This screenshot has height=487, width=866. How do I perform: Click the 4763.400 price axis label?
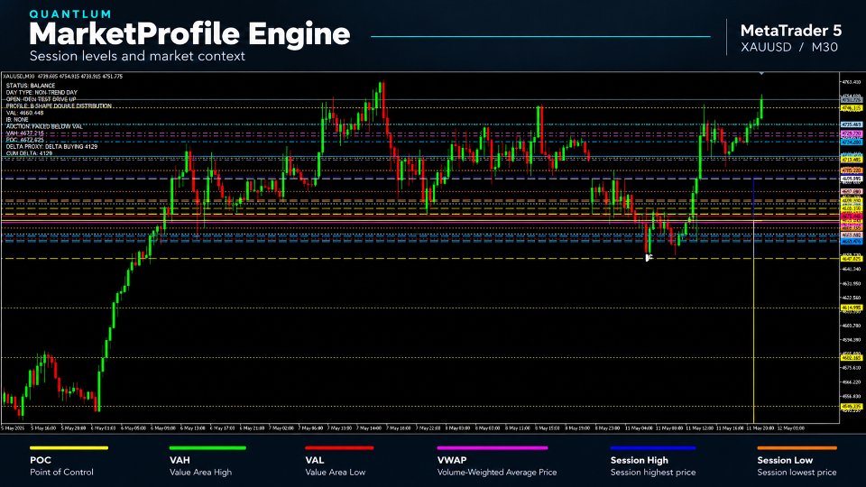(851, 82)
